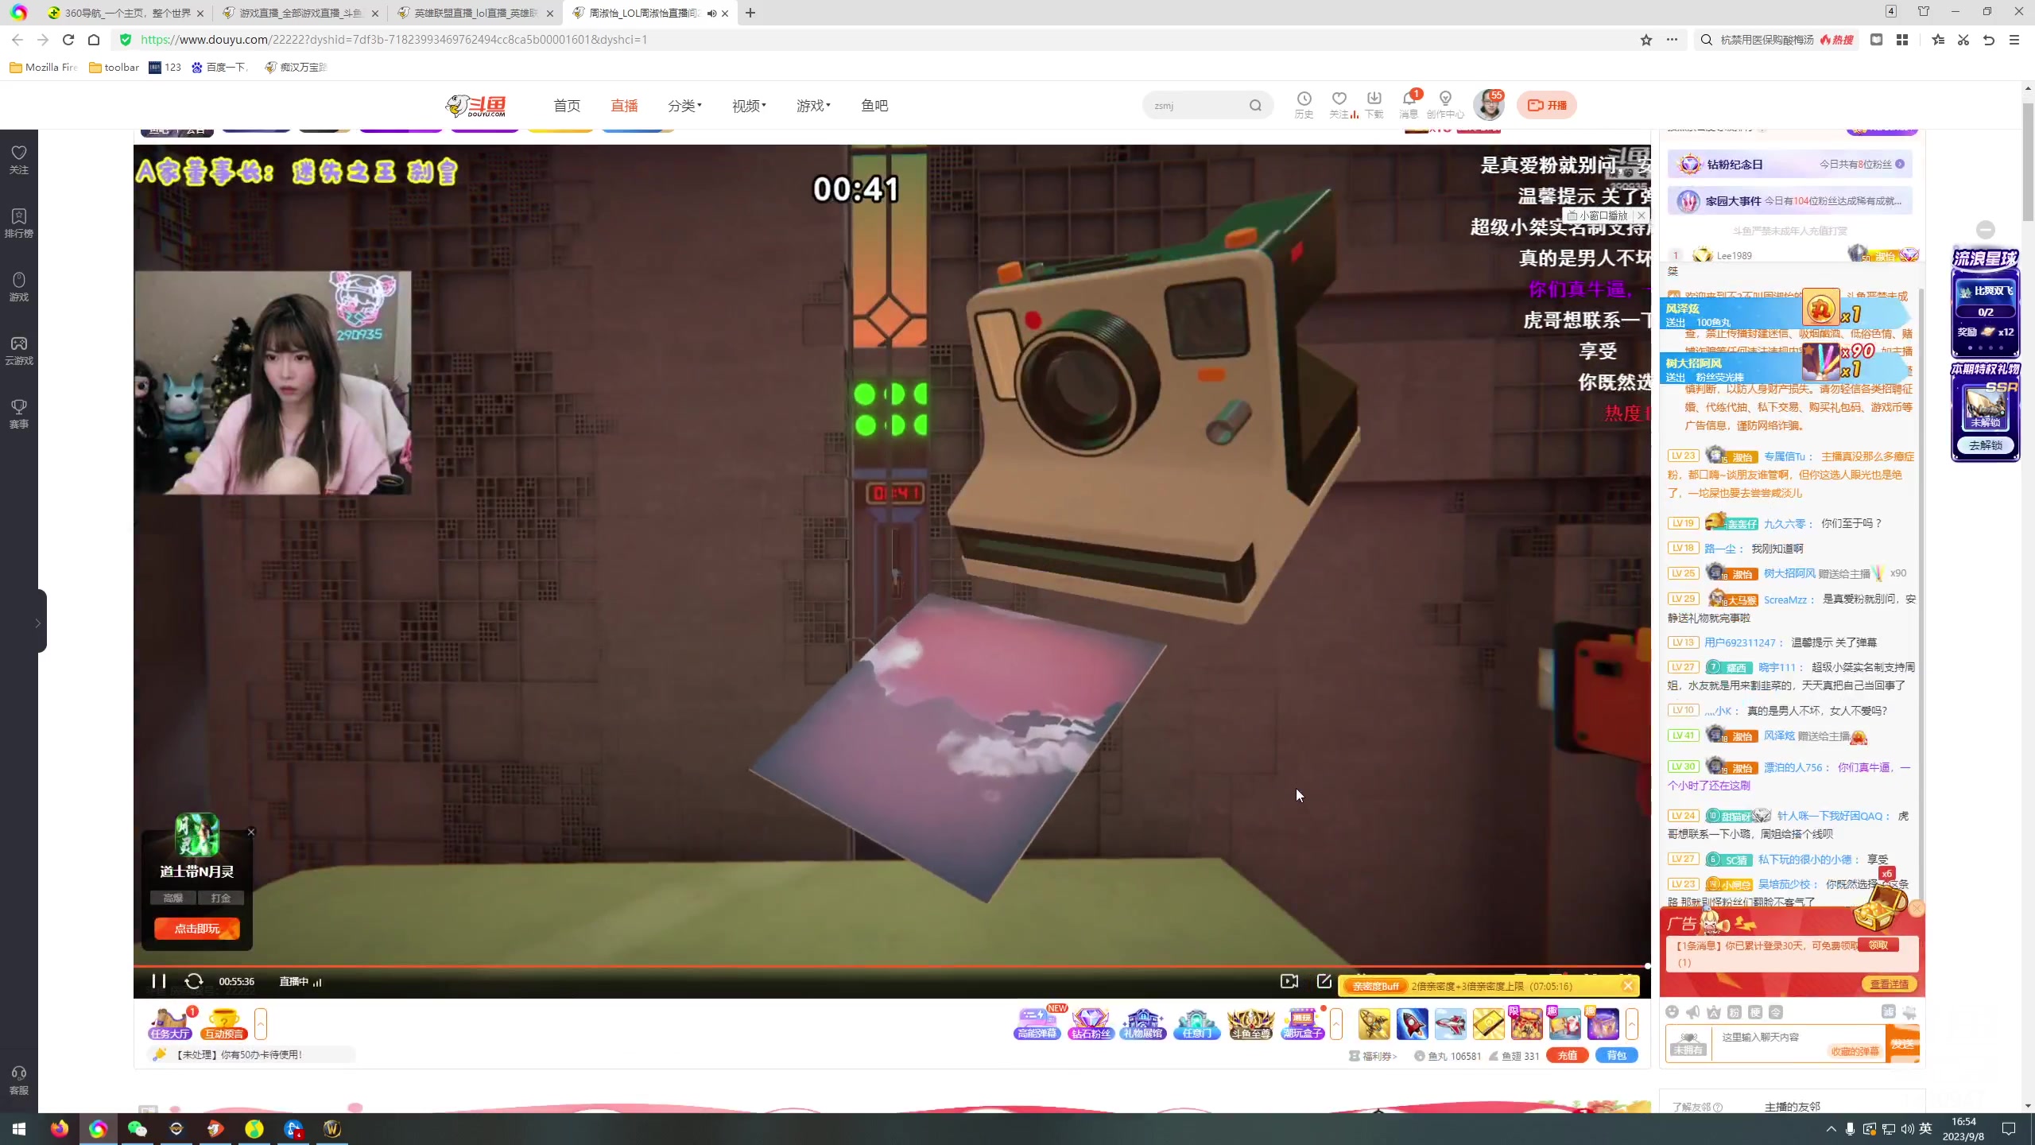Open 任意门 portal icon
This screenshot has width=2035, height=1145.
[x=1196, y=1023]
